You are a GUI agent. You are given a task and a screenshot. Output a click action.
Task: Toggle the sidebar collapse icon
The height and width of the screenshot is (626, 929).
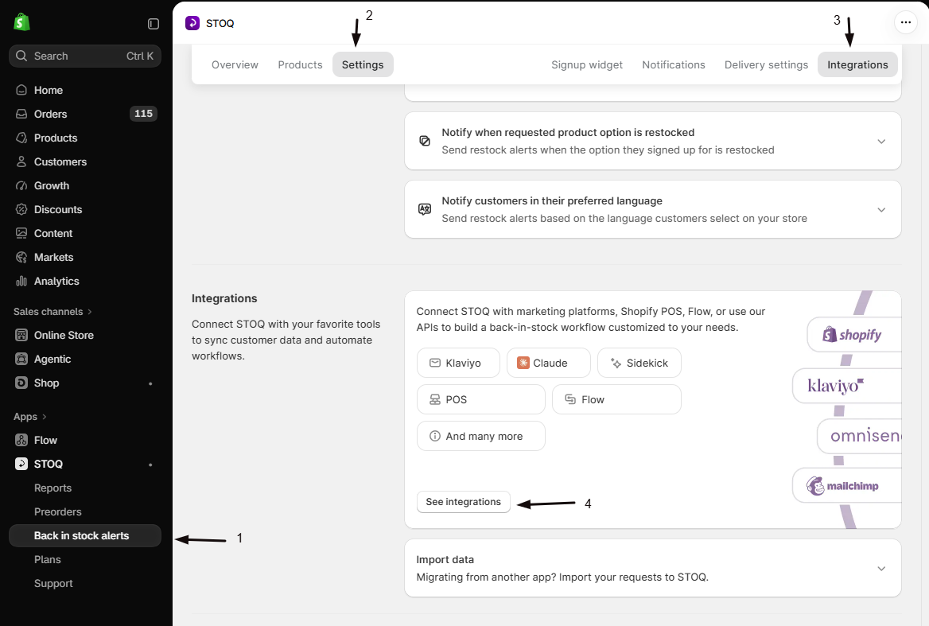point(154,24)
